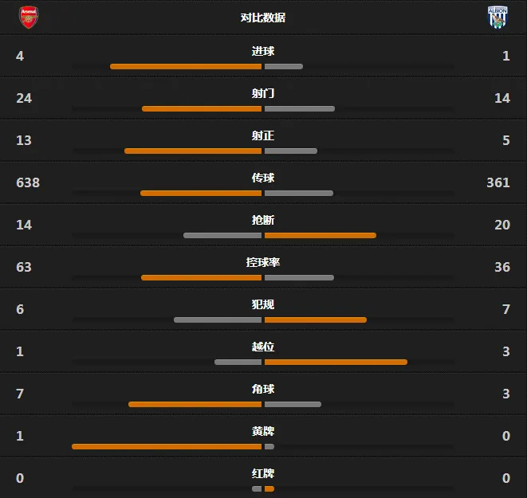Click the orange 抢断 bar for West Brom

[321, 235]
